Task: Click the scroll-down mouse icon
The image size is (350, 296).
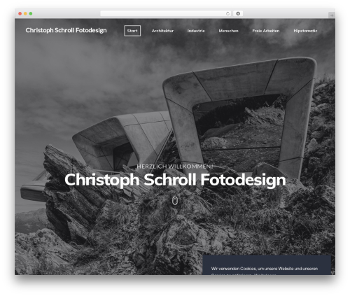Action: coord(175,201)
